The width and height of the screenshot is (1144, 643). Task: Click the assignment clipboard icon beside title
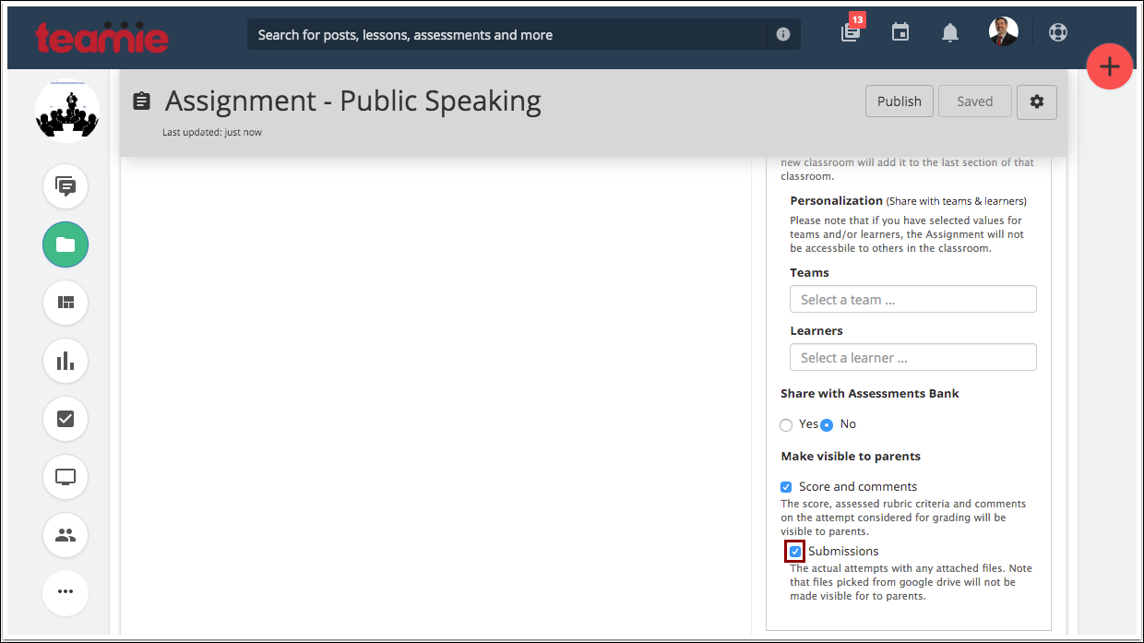click(x=141, y=101)
